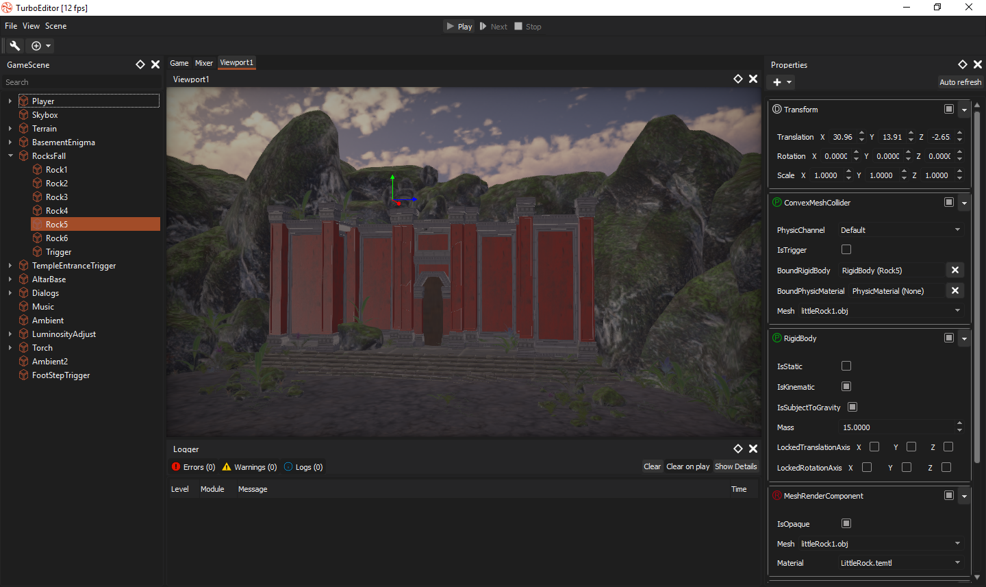
Task: Clear BoundRigidBody reference with X icon
Action: pos(955,271)
